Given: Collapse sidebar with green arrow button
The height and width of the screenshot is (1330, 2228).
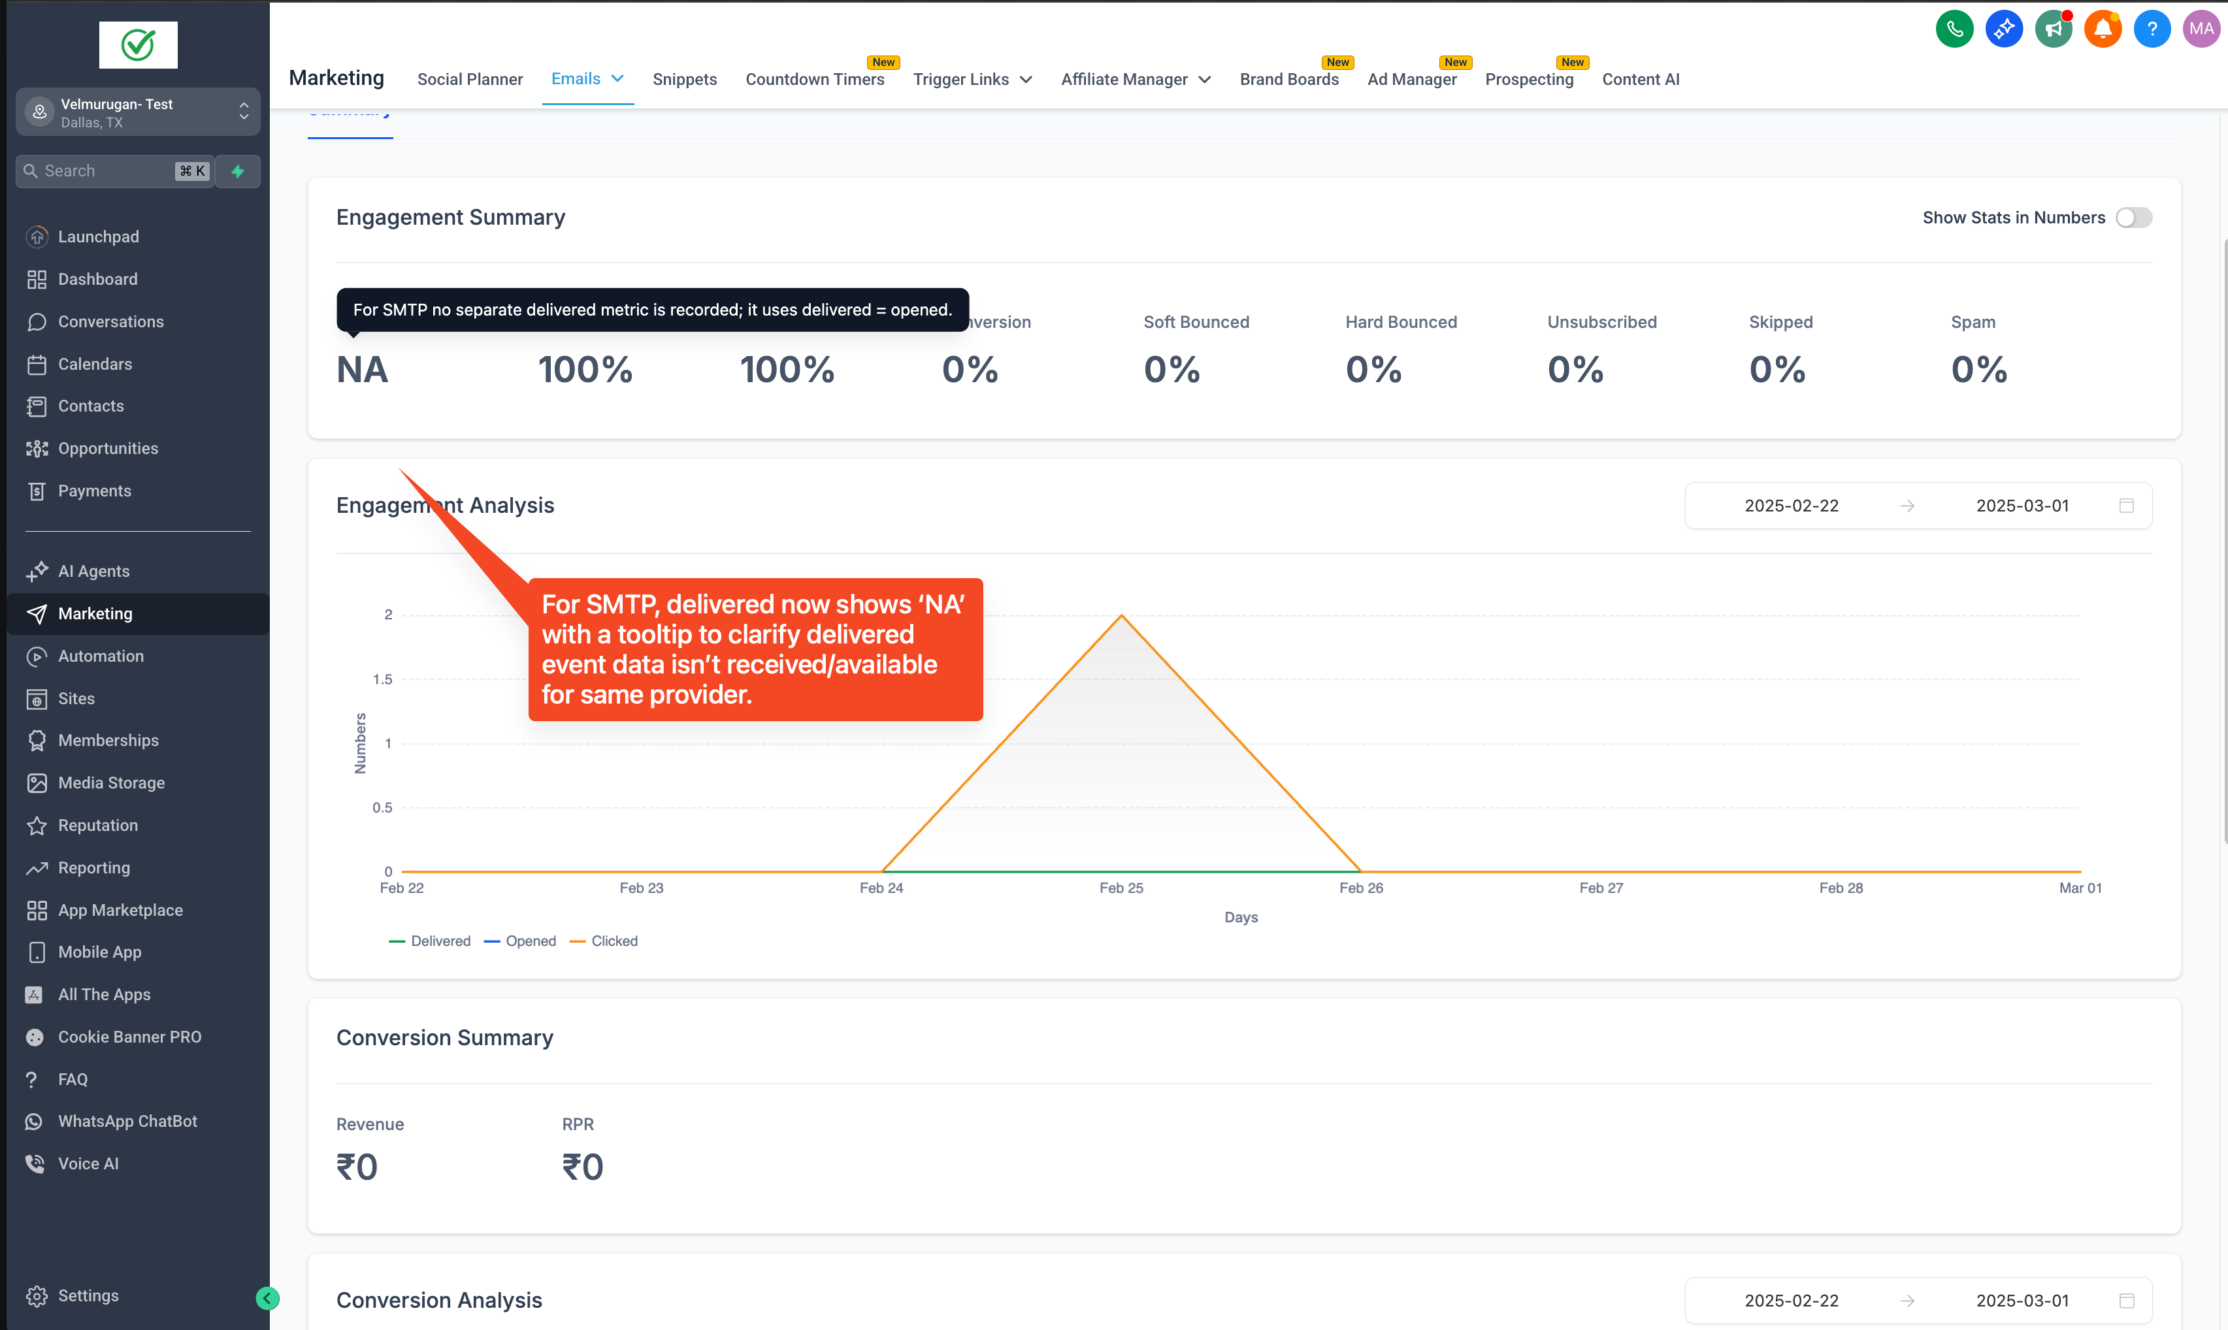Looking at the screenshot, I should (x=267, y=1298).
